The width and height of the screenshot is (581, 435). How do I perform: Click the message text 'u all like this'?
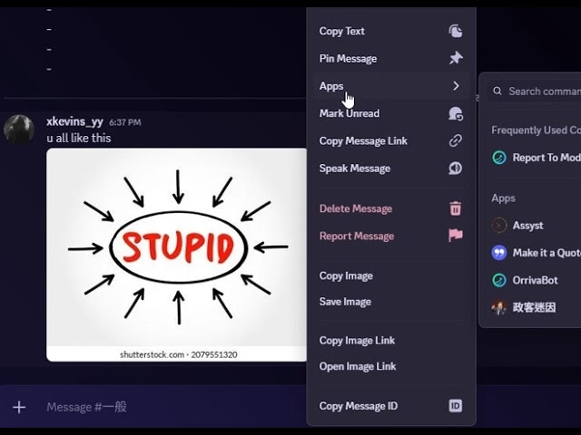point(79,138)
